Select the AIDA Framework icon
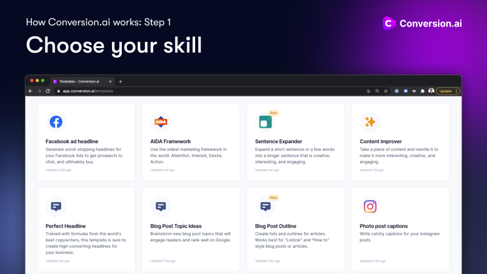 [x=161, y=122]
